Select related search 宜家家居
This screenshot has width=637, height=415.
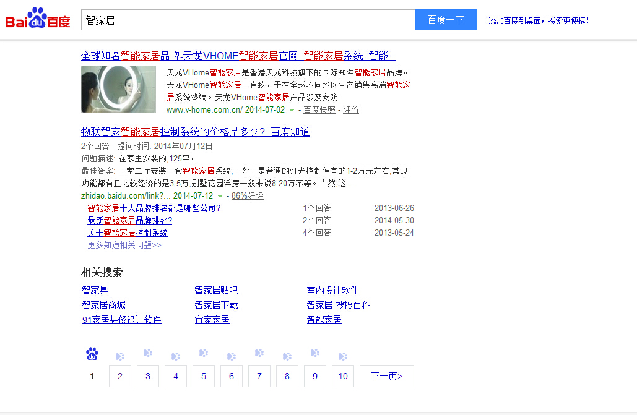[212, 320]
